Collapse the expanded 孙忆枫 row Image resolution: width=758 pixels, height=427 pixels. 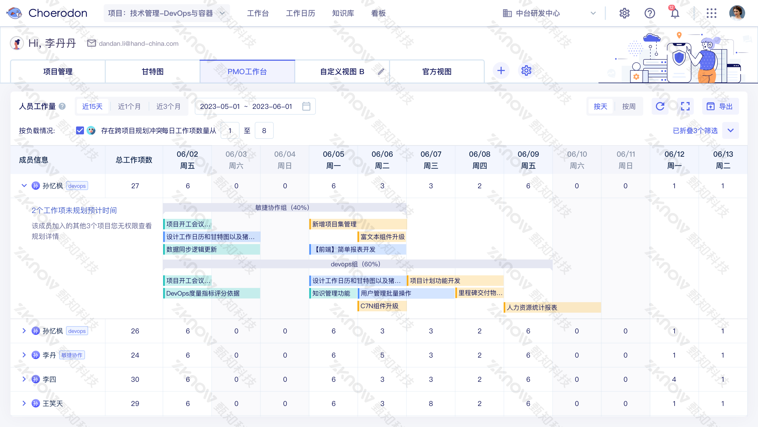click(x=24, y=186)
